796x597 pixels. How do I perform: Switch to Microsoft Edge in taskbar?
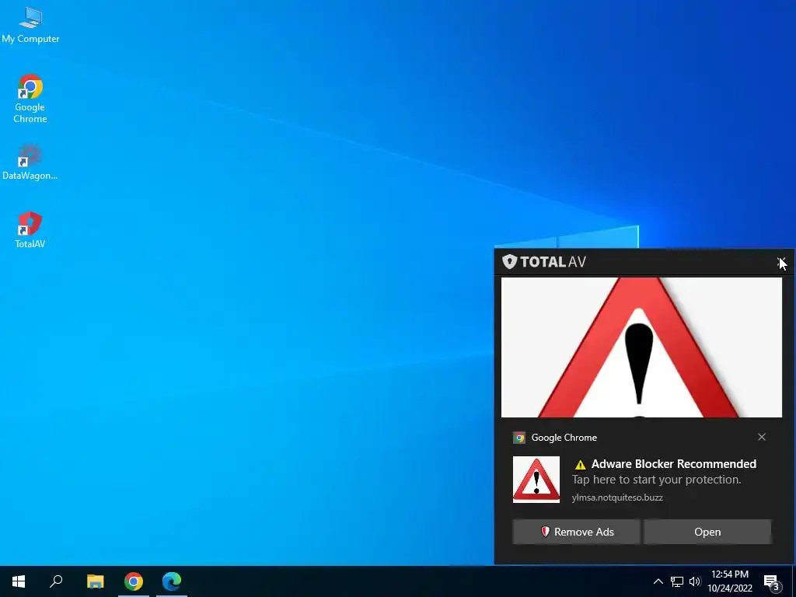tap(172, 581)
